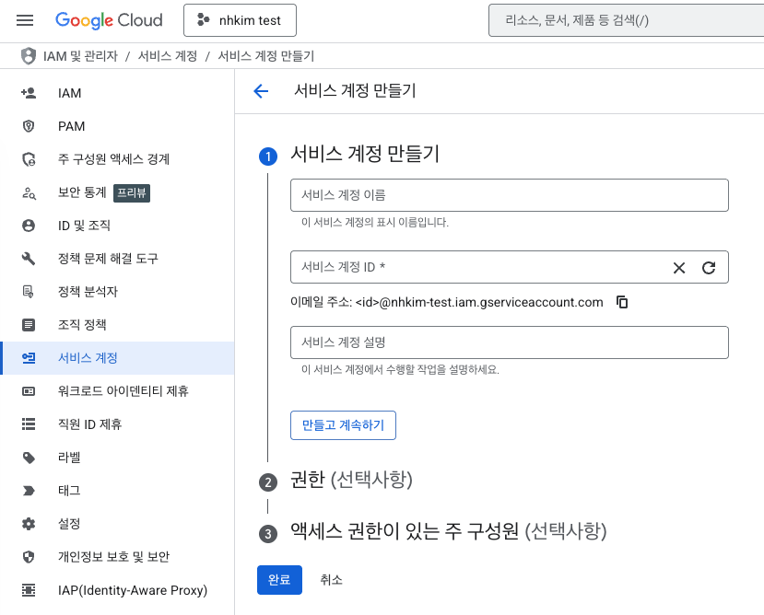Open the nhkim test project selector

point(240,20)
